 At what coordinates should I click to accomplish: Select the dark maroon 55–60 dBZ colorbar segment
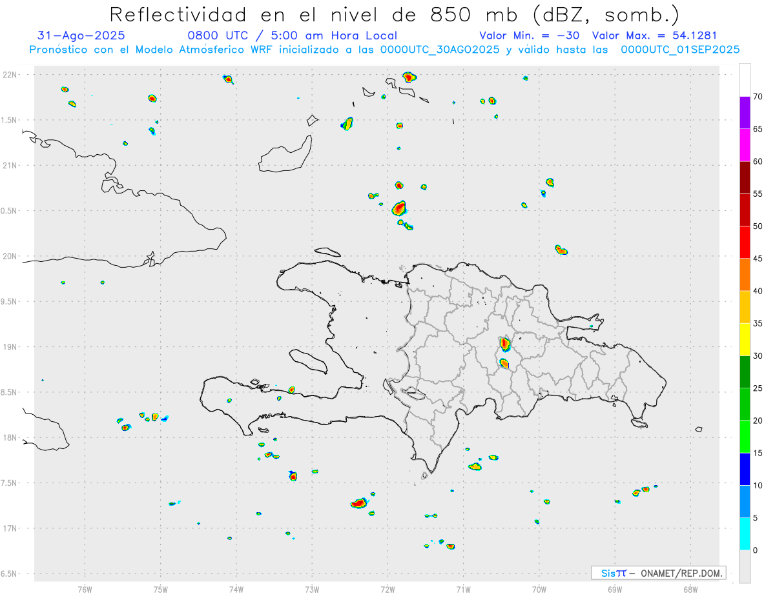pos(745,177)
